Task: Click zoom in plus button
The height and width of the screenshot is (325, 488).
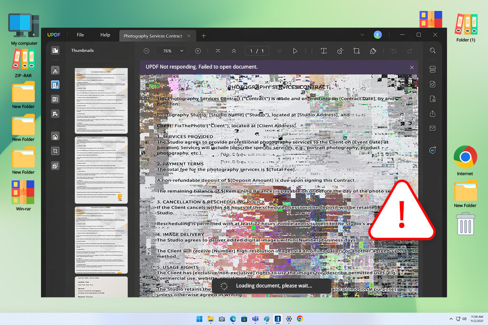Action: coord(198,51)
